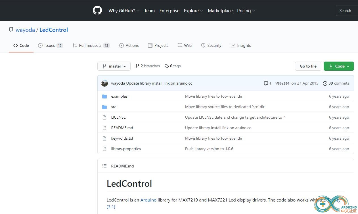Click the (3.1) link in README

pos(111,207)
